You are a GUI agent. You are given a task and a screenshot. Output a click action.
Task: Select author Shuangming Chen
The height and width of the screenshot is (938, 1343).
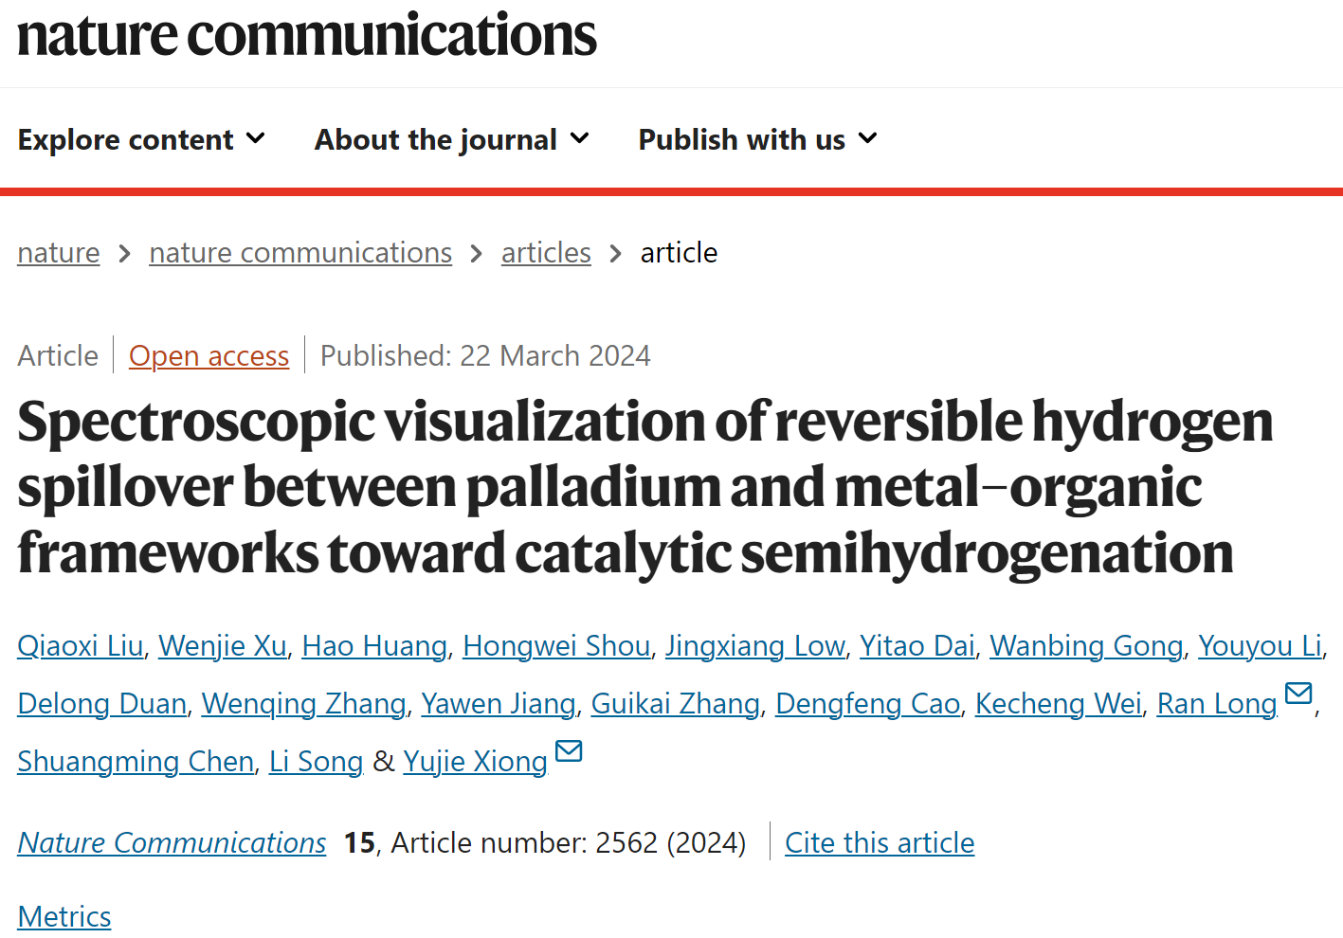click(136, 762)
